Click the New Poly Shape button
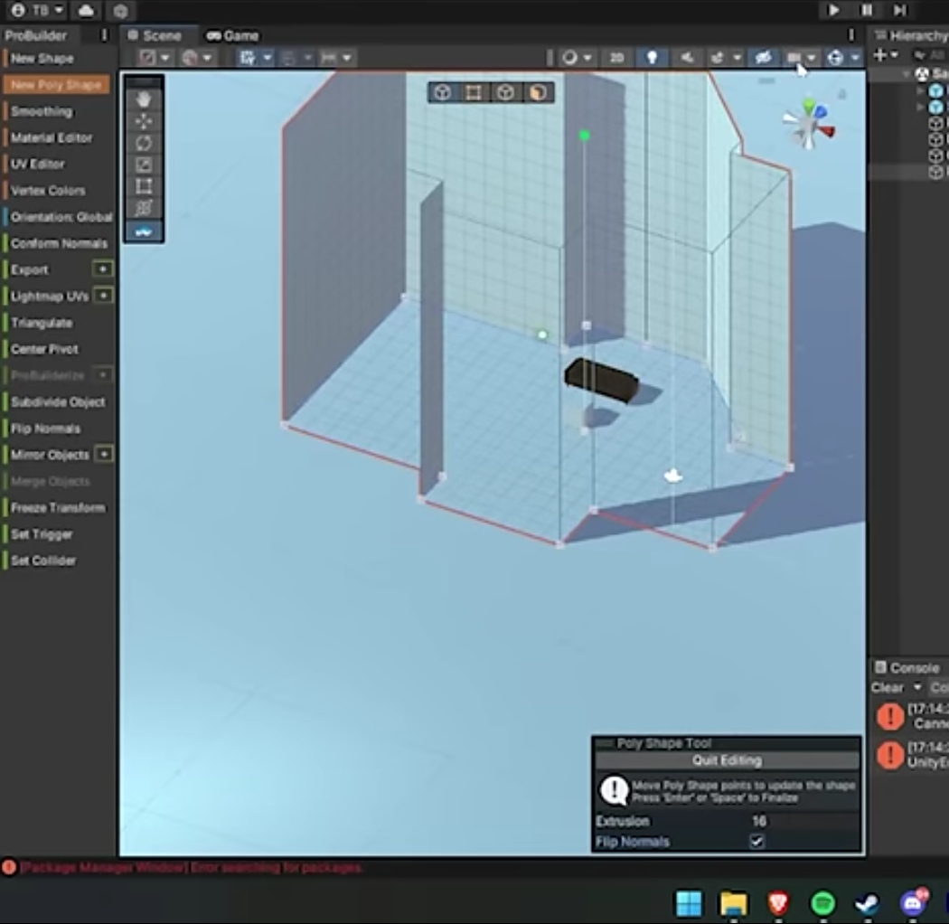Image resolution: width=949 pixels, height=924 pixels. 56,85
